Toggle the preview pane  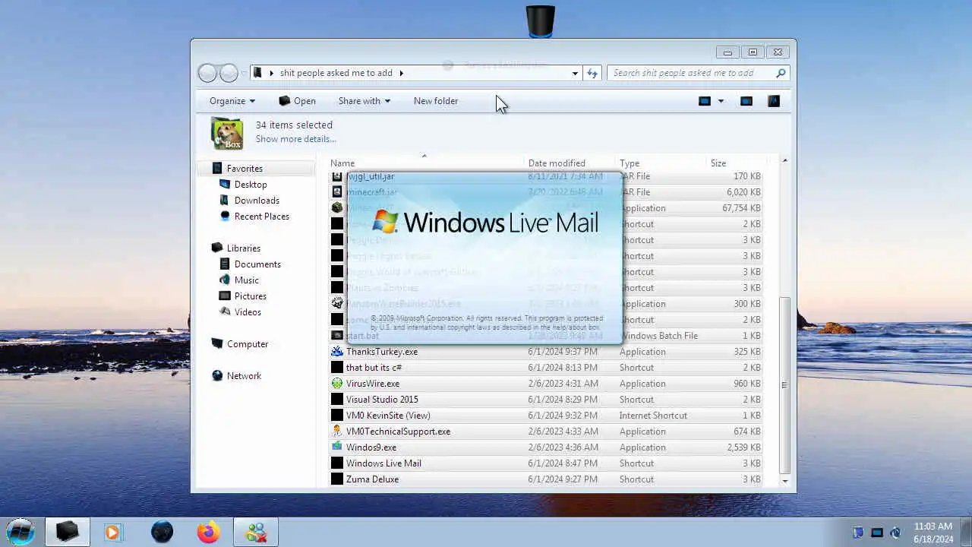pos(746,101)
